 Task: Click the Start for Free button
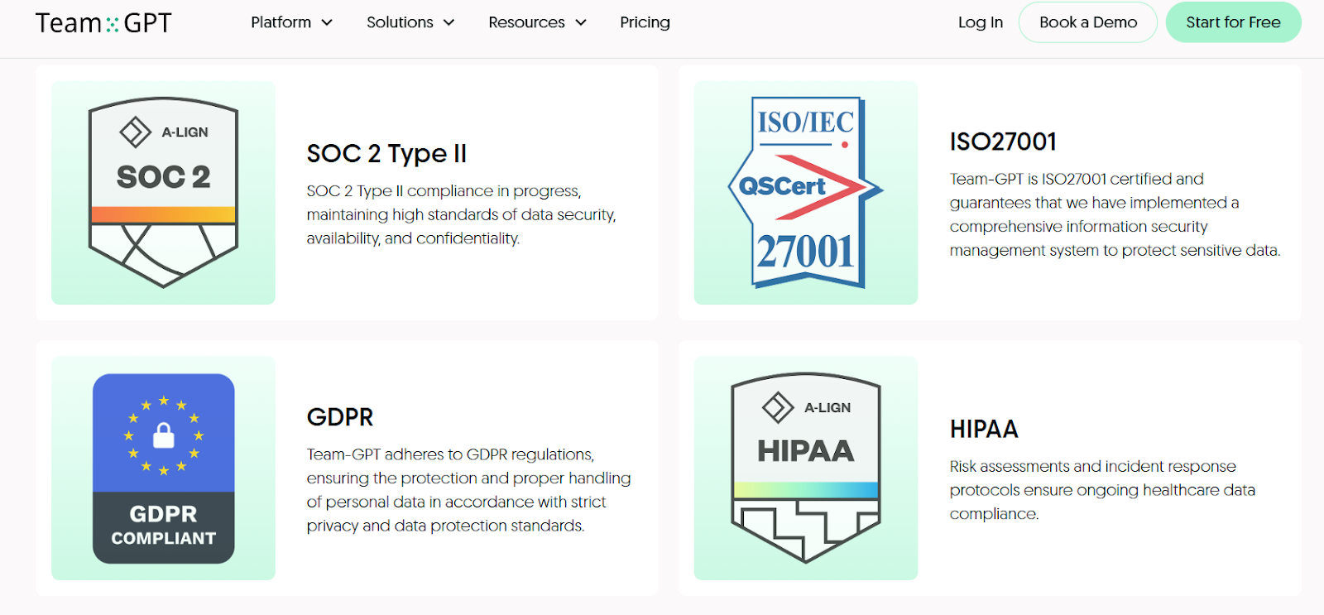tap(1233, 22)
